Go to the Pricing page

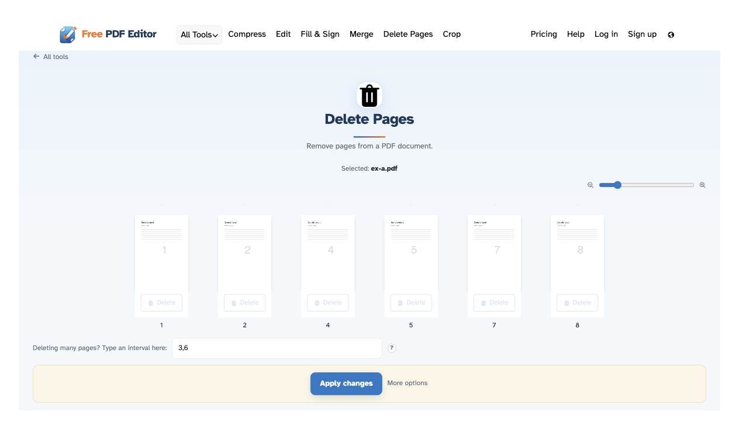(x=544, y=34)
